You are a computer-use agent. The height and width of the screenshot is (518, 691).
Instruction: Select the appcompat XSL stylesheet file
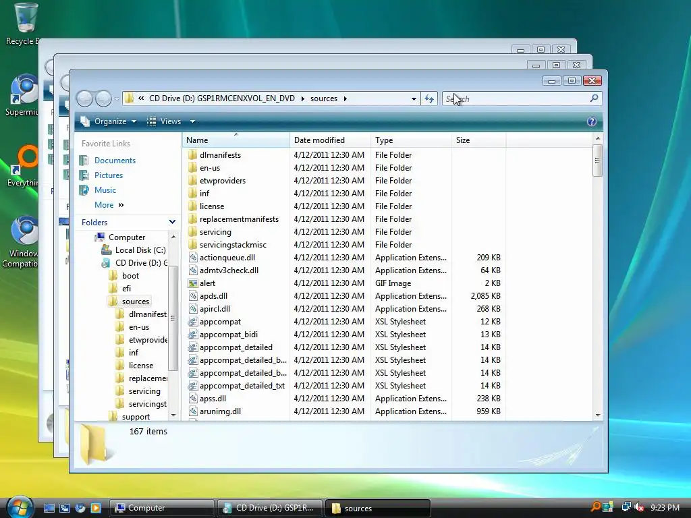click(x=220, y=322)
